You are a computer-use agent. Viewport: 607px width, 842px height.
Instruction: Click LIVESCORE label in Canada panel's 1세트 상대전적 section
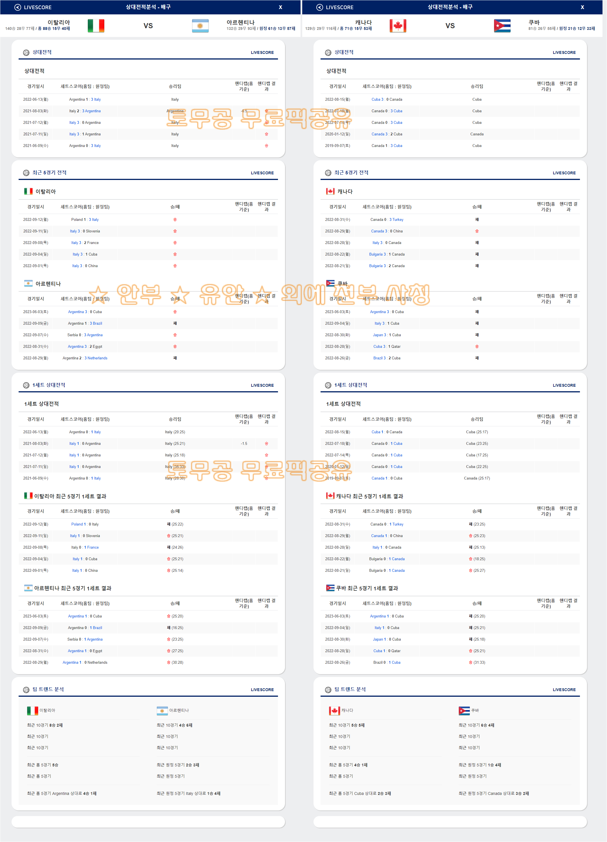click(564, 385)
